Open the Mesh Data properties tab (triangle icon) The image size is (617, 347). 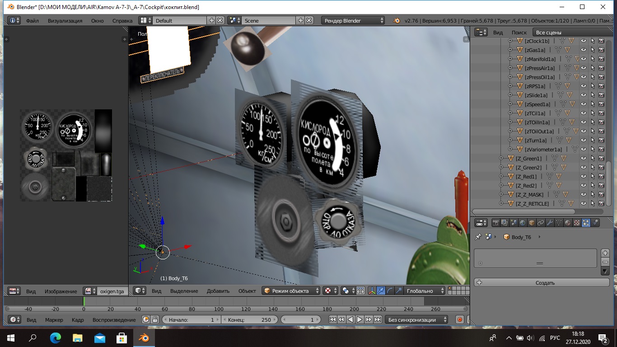[559, 223]
